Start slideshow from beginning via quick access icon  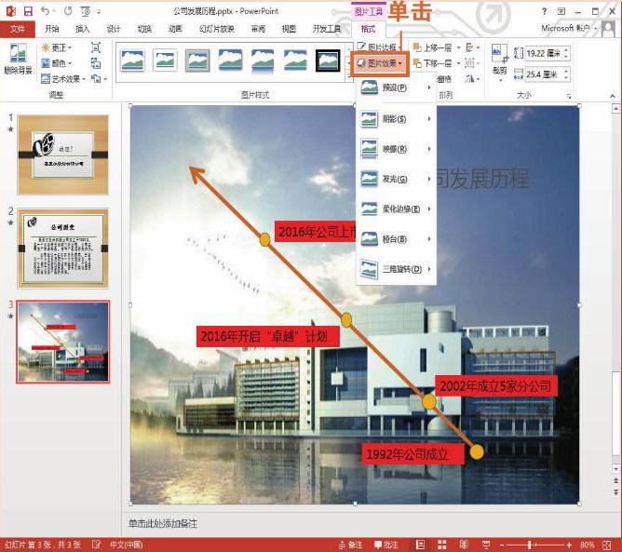86,11
